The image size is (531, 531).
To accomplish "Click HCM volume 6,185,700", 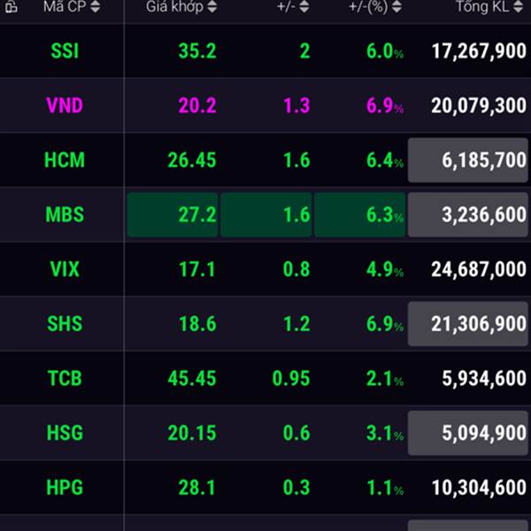I will pyautogui.click(x=468, y=160).
